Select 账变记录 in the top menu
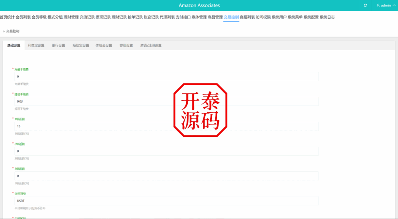This screenshot has height=219, width=398. [151, 17]
